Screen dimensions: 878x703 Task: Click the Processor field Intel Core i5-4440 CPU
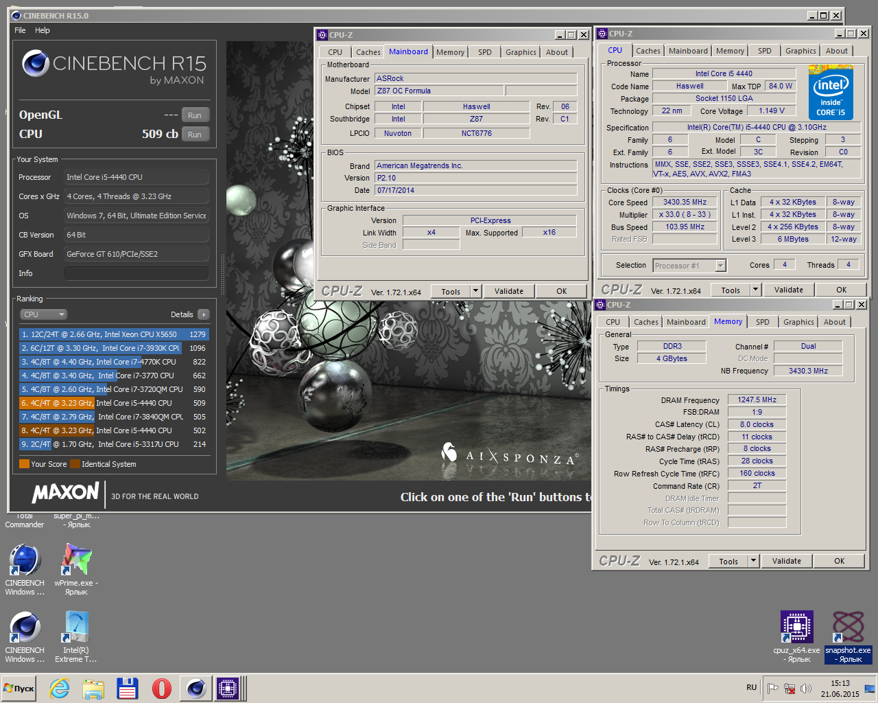(x=137, y=177)
